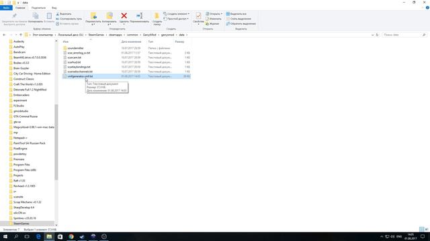
Task: Select Audacity folder in navigation tree
Action: pos(19,42)
